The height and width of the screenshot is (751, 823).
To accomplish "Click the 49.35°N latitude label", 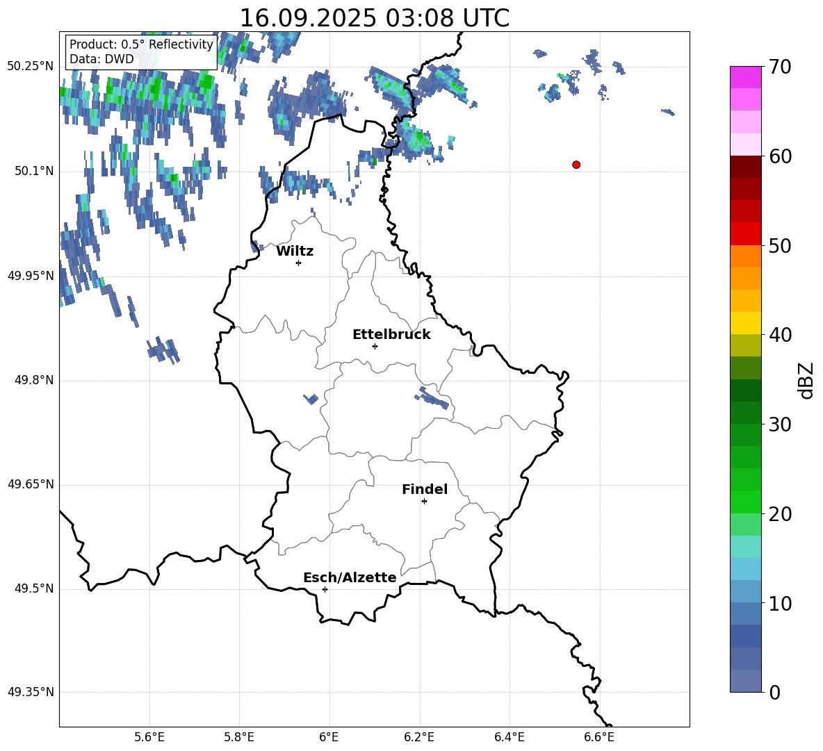I will (31, 692).
